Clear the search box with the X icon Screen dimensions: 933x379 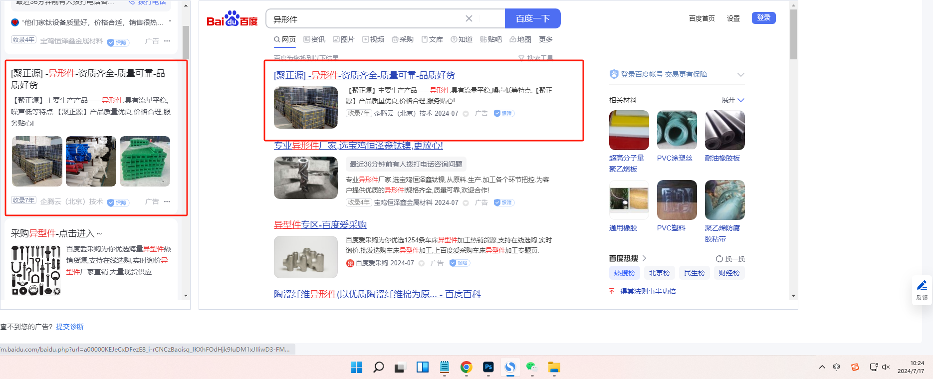(x=469, y=18)
